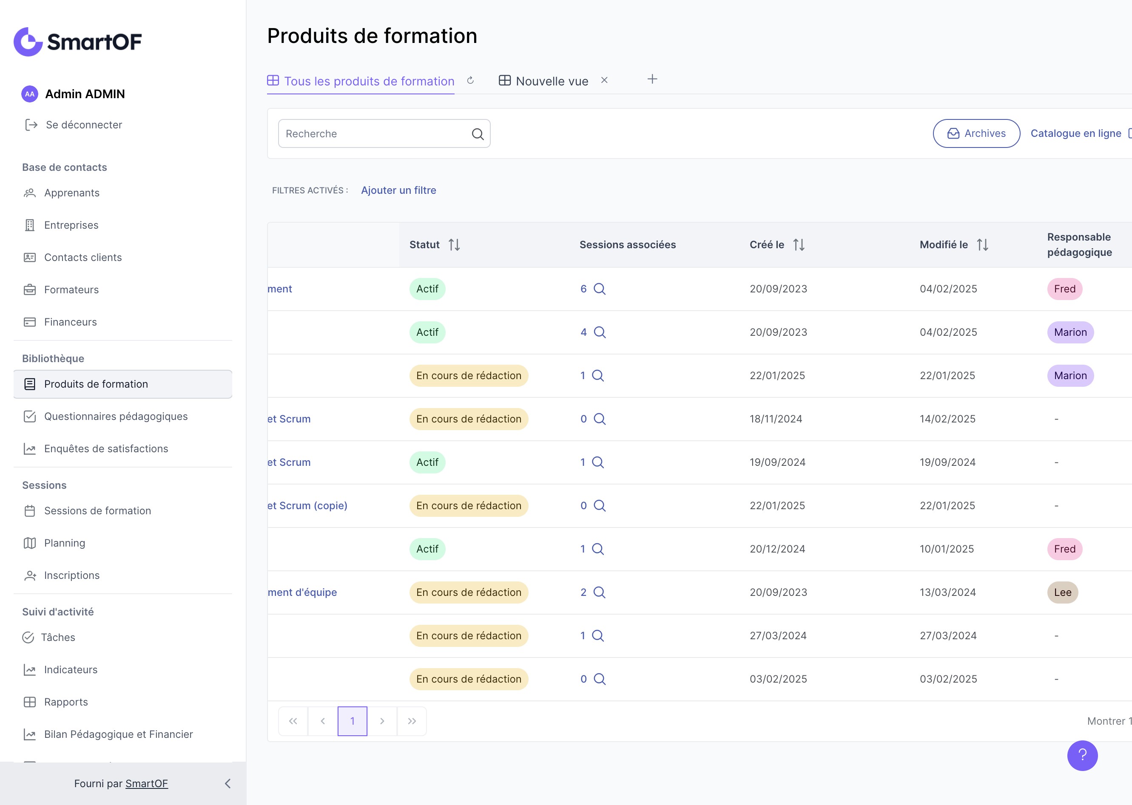
Task: Click the search magnifier in Recherche field
Action: click(x=478, y=134)
